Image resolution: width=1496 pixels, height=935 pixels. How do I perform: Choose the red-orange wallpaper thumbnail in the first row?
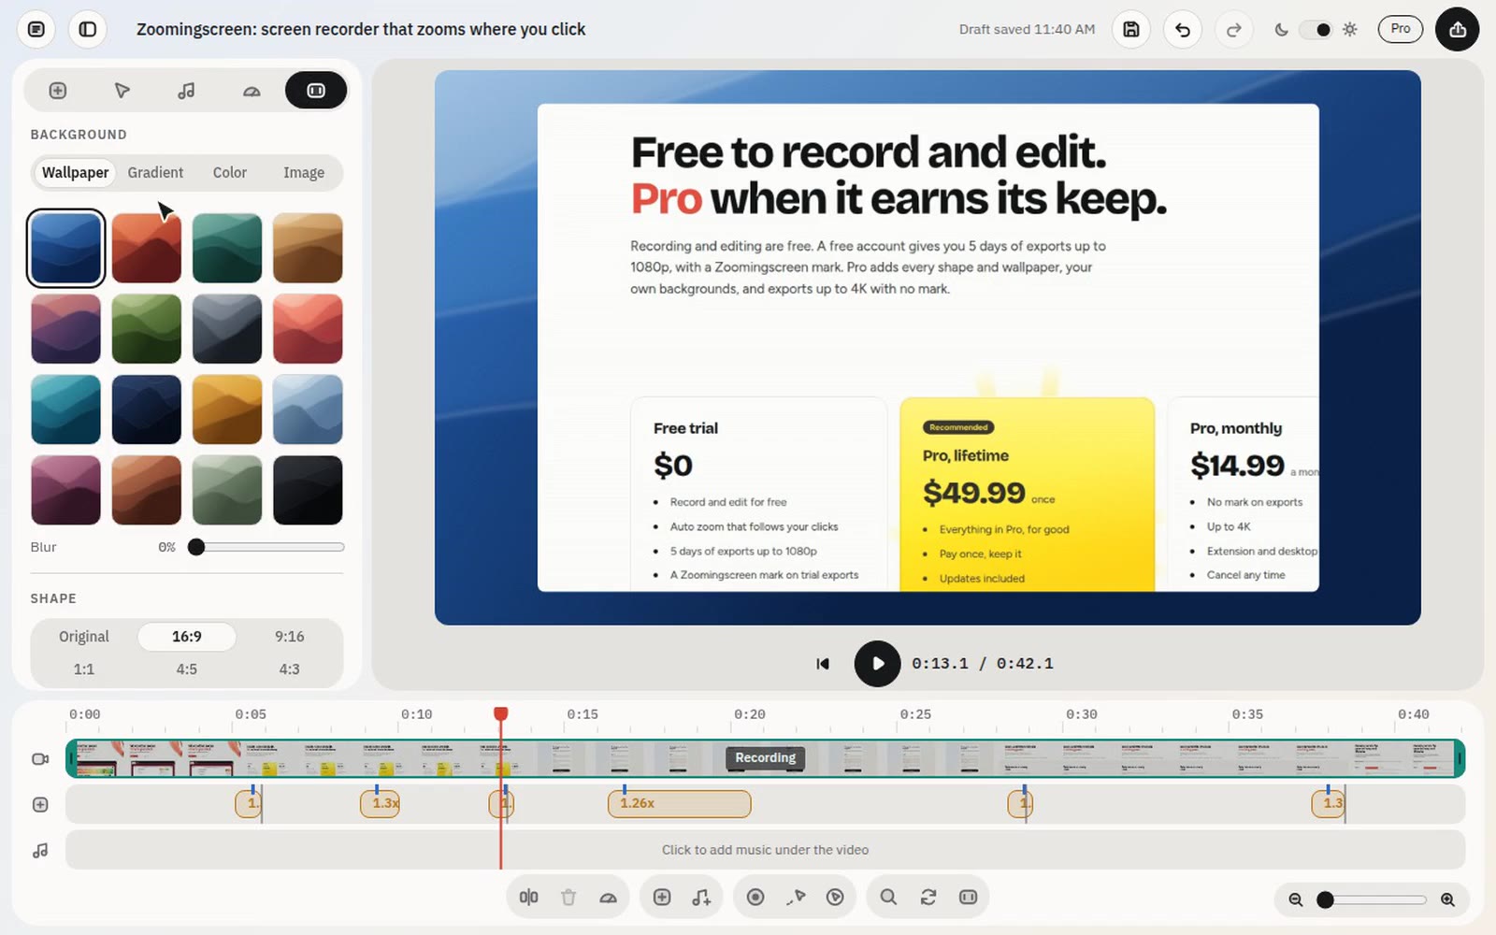147,248
